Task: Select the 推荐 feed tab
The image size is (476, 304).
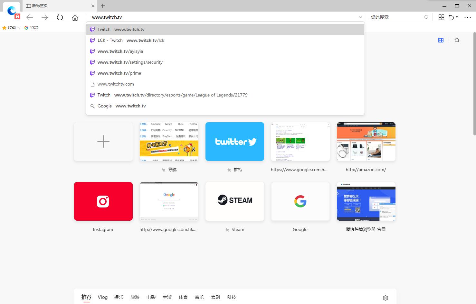Action: click(87, 297)
